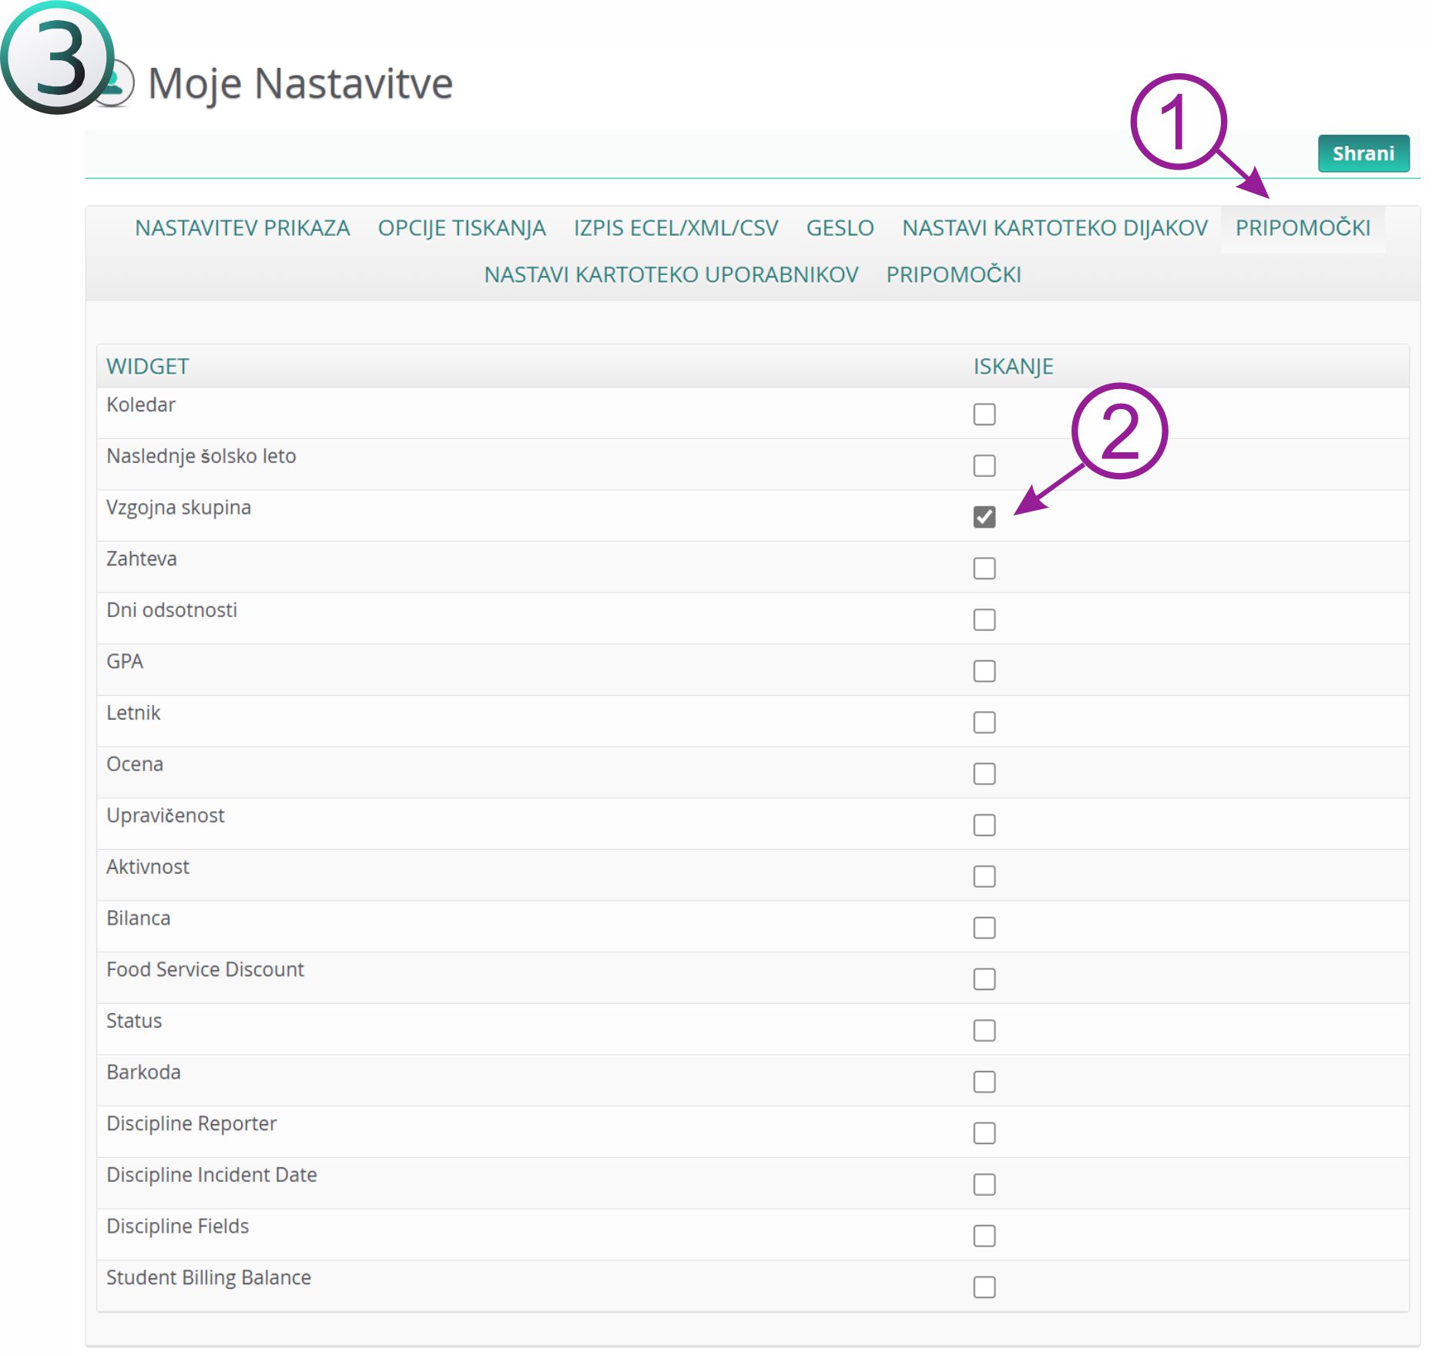The height and width of the screenshot is (1356, 1432).
Task: Switch to Opcije Tiskanja tab
Action: point(461,228)
